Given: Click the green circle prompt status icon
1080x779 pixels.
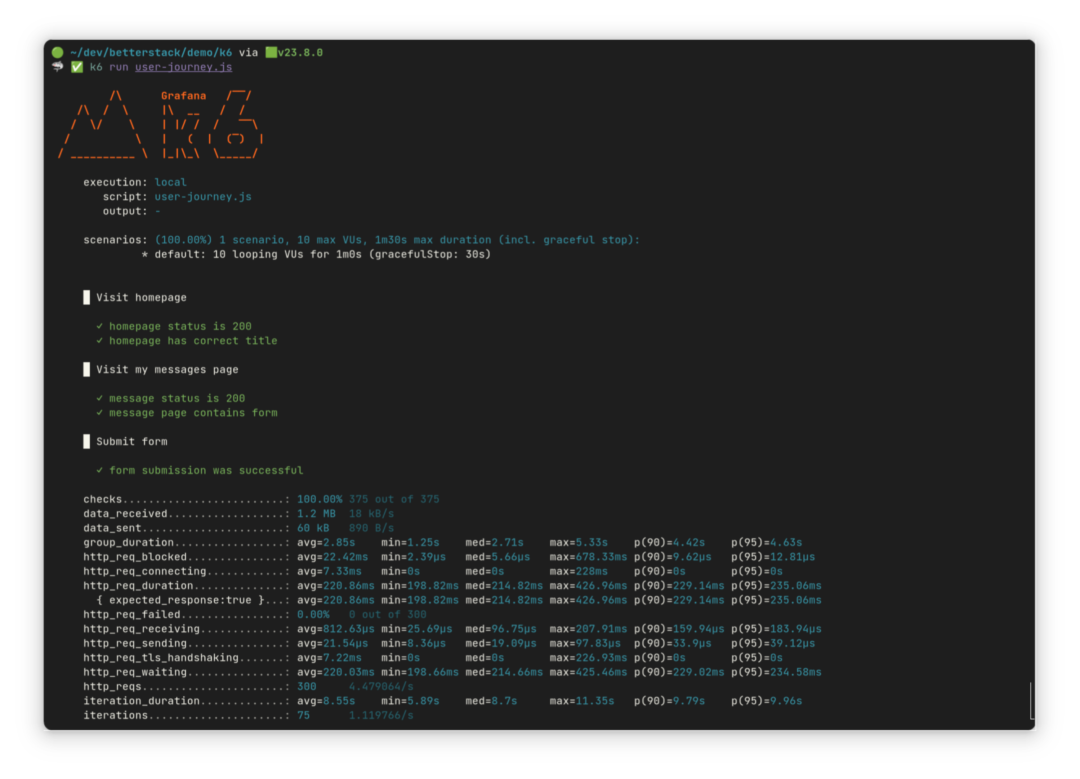Looking at the screenshot, I should 58,52.
